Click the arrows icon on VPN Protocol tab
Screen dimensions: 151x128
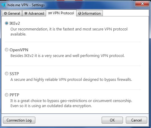click(50, 13)
